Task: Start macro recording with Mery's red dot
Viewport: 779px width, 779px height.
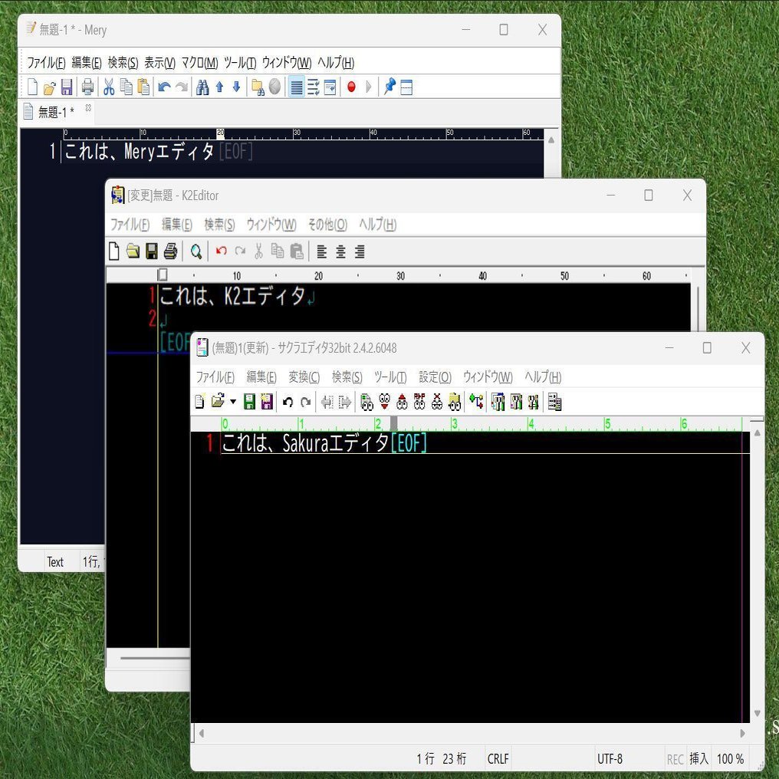Action: (351, 87)
